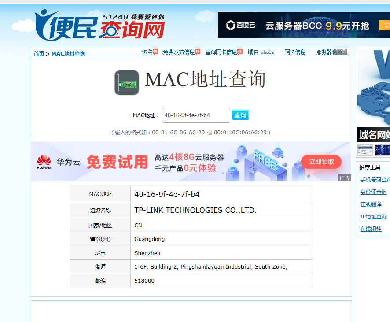
Task: Open the 手机号码查询 tool link
Action: [375, 179]
